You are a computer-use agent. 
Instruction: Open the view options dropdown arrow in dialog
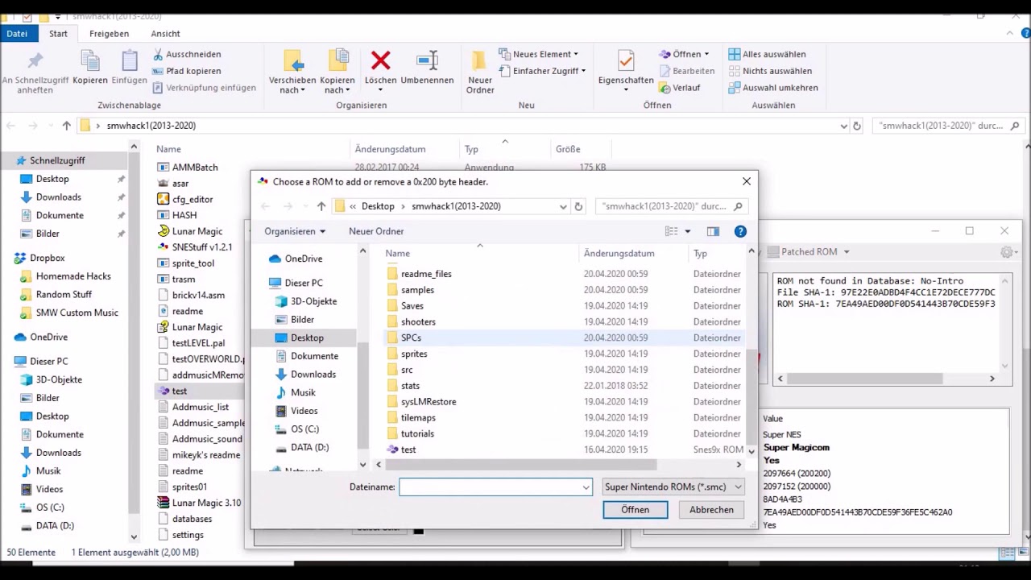687,231
